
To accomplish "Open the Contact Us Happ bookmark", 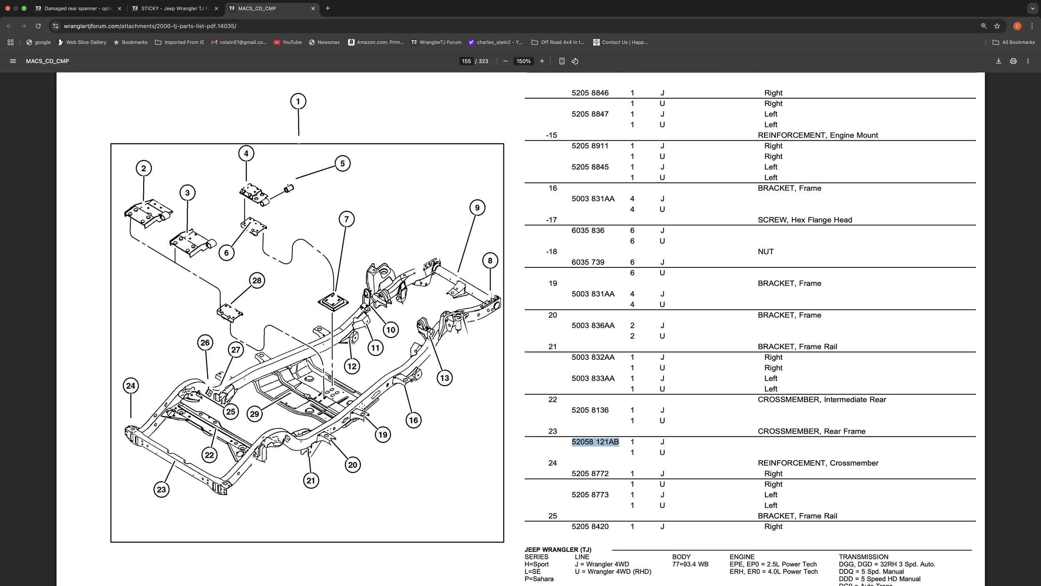I will click(620, 42).
